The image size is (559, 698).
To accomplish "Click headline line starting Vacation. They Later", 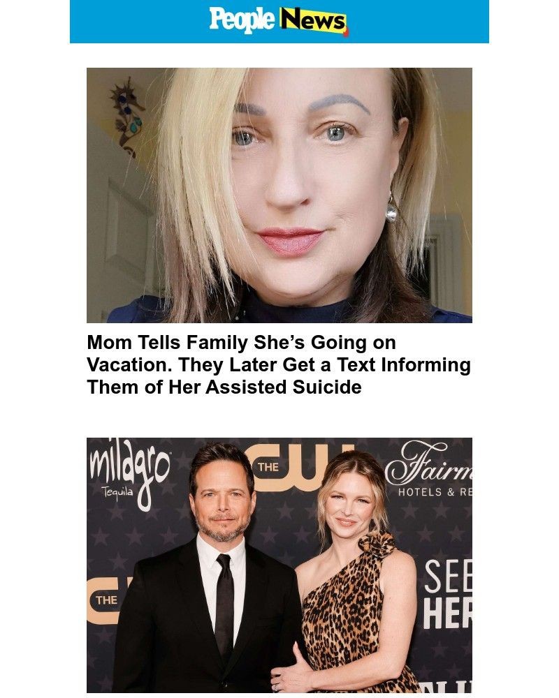I will click(x=279, y=364).
